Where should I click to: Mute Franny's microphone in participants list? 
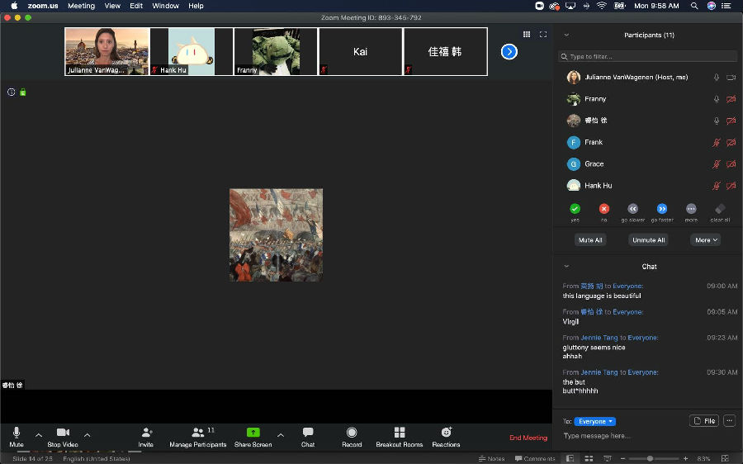coord(717,99)
